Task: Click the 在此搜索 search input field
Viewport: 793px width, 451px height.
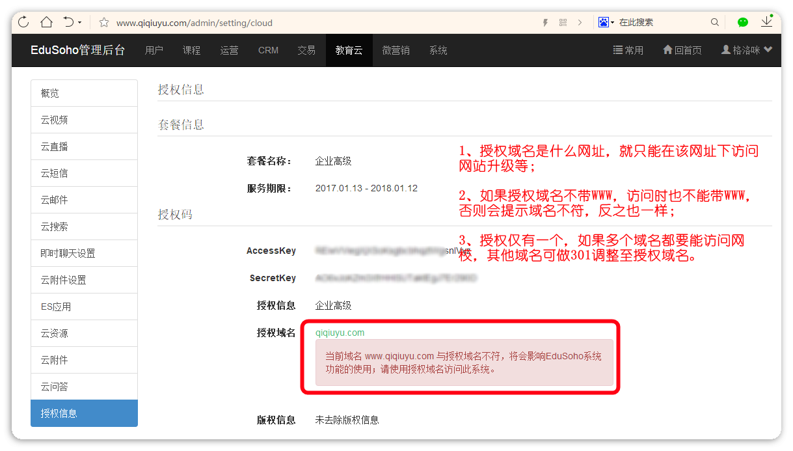Action: pyautogui.click(x=660, y=22)
